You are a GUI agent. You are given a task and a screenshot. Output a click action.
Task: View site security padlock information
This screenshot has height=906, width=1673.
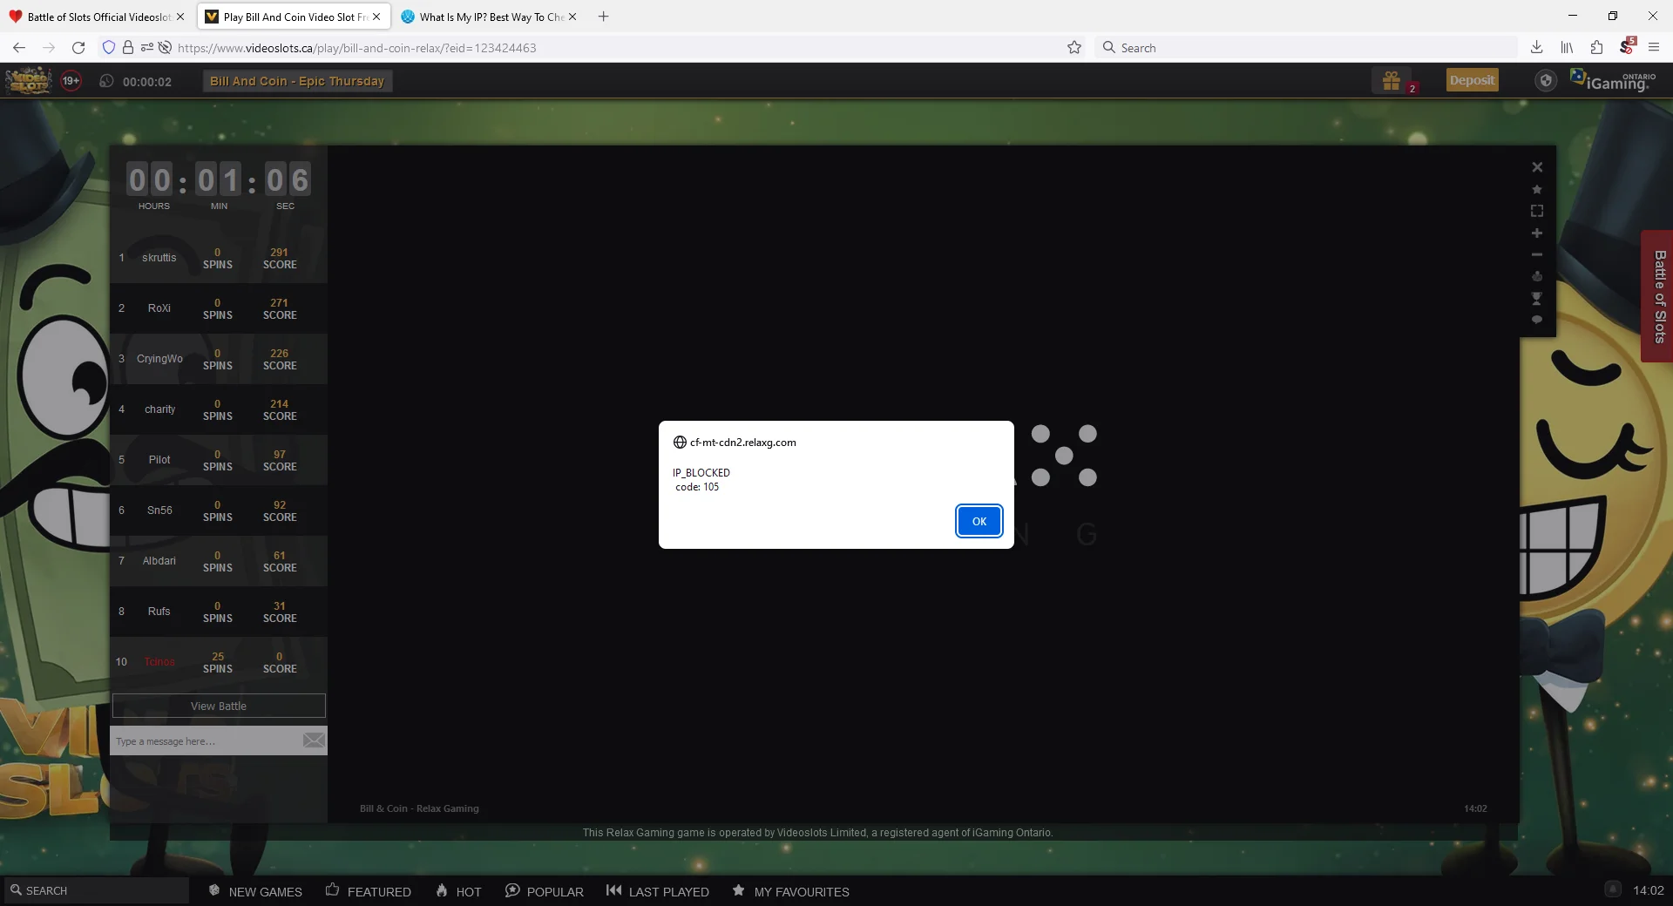pos(128,48)
